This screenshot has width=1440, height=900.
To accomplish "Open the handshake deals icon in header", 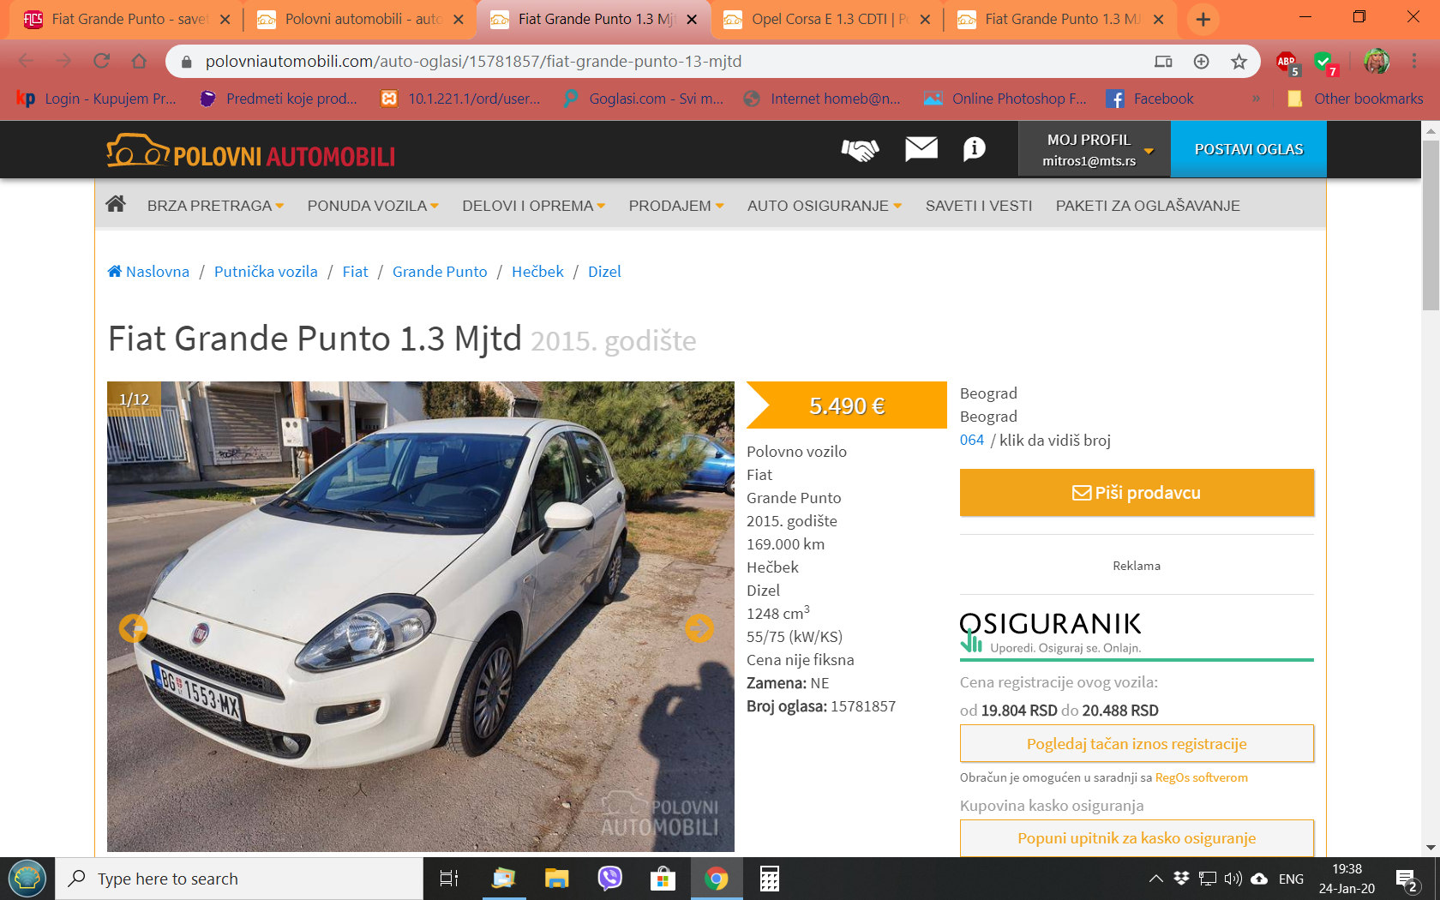I will click(860, 150).
